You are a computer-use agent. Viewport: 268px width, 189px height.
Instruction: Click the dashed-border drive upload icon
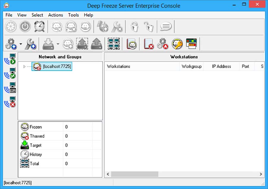point(82,44)
